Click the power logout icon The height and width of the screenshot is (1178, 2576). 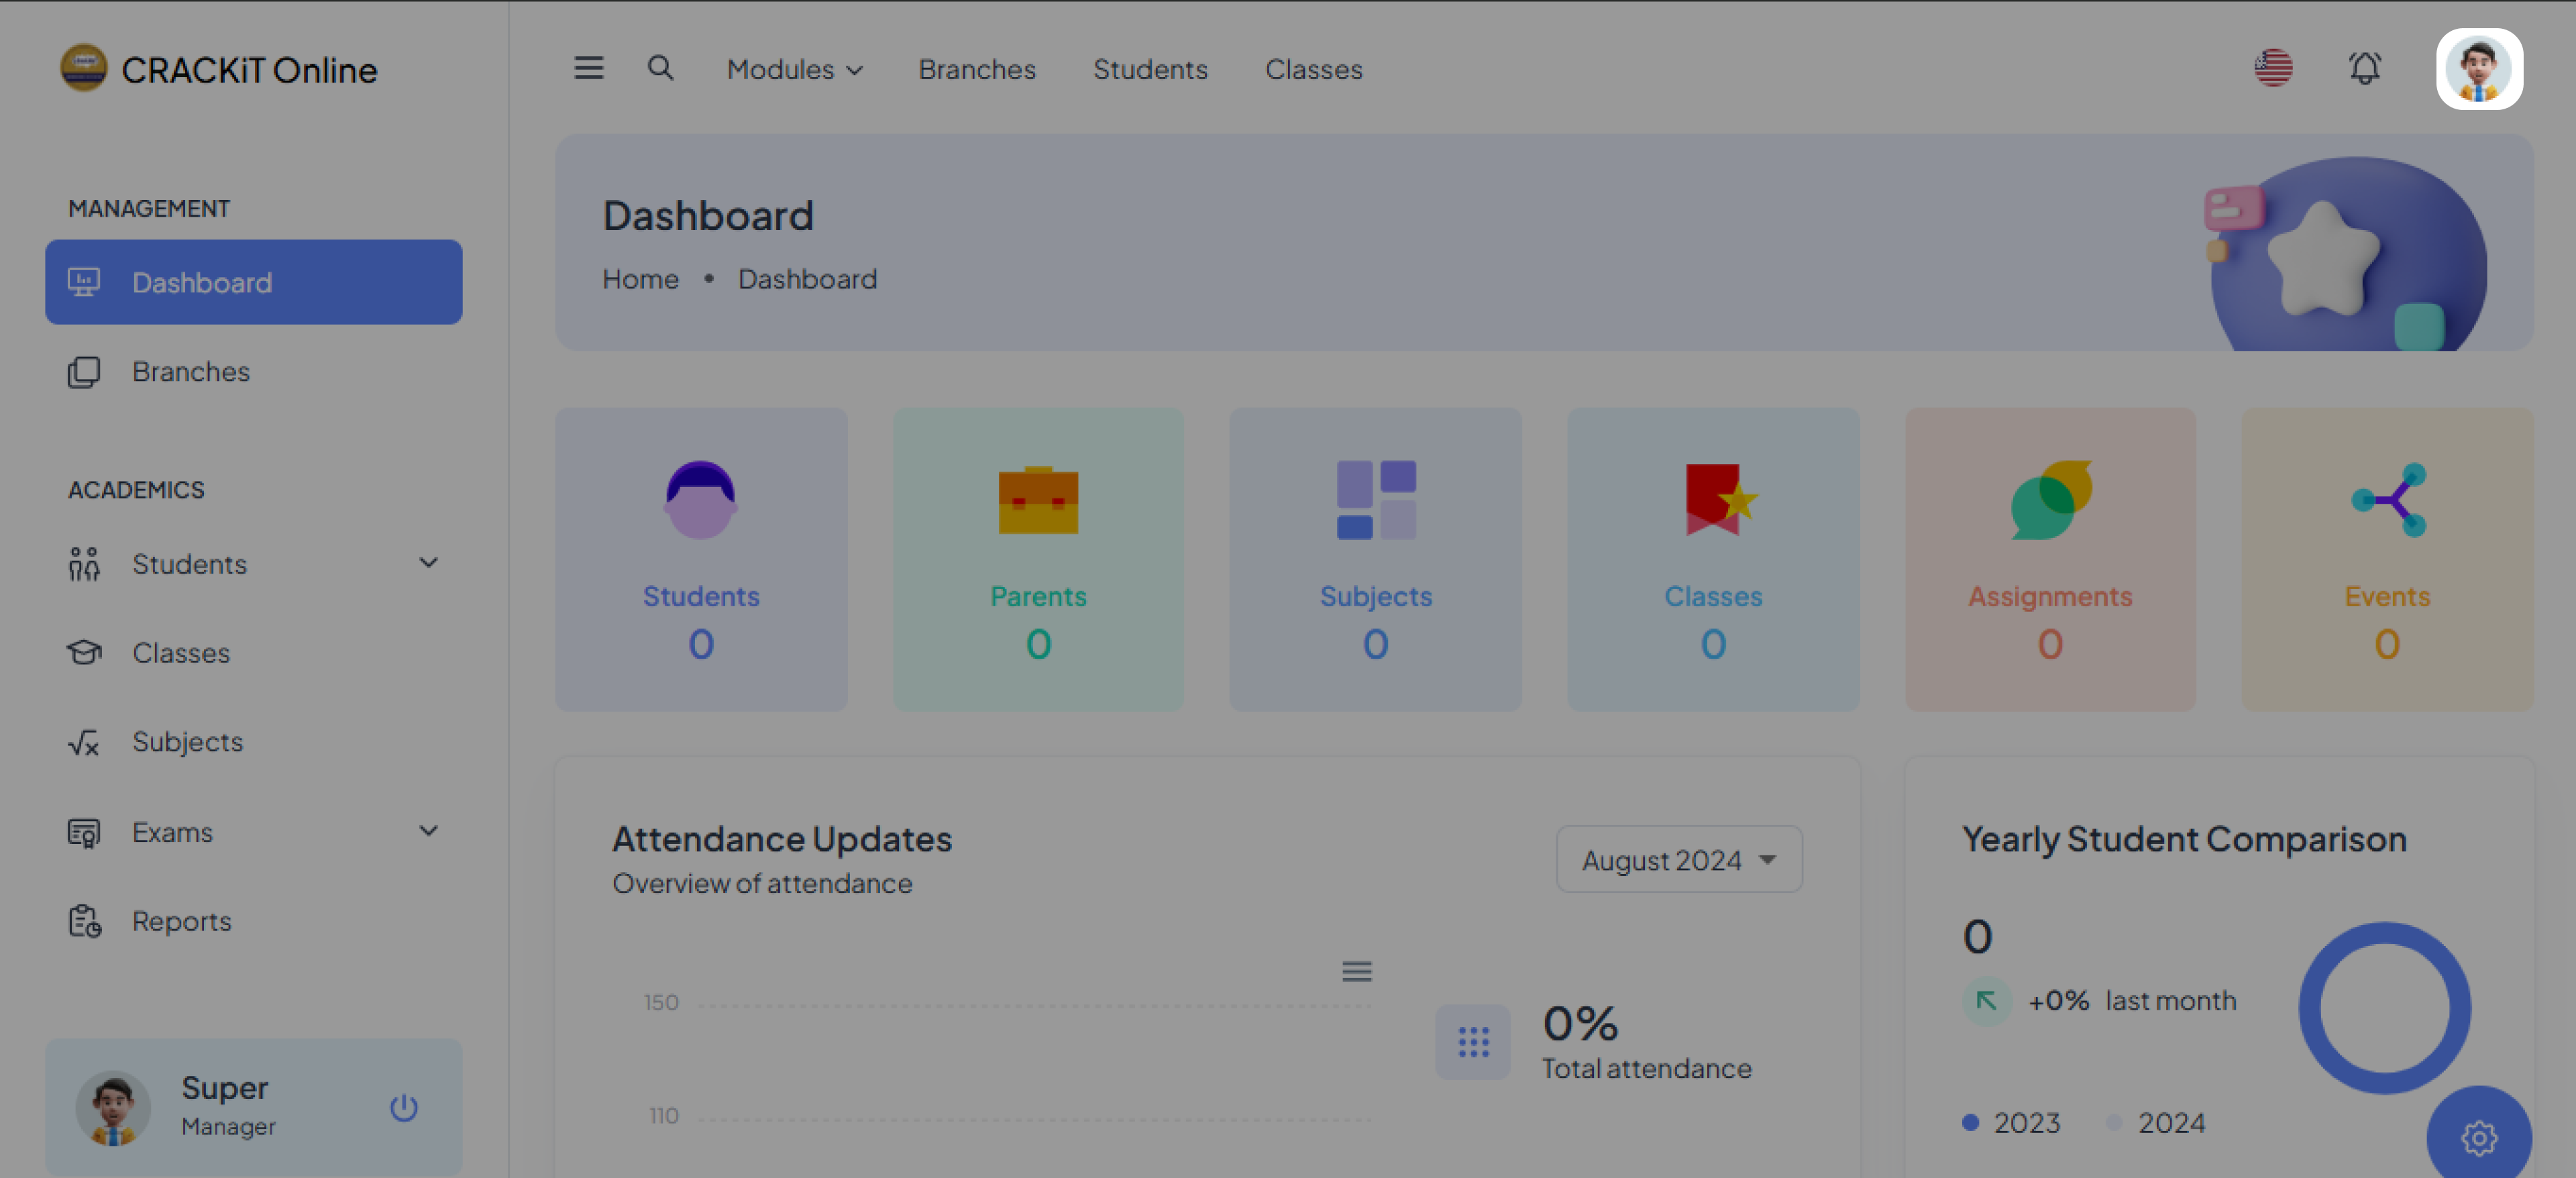[404, 1107]
